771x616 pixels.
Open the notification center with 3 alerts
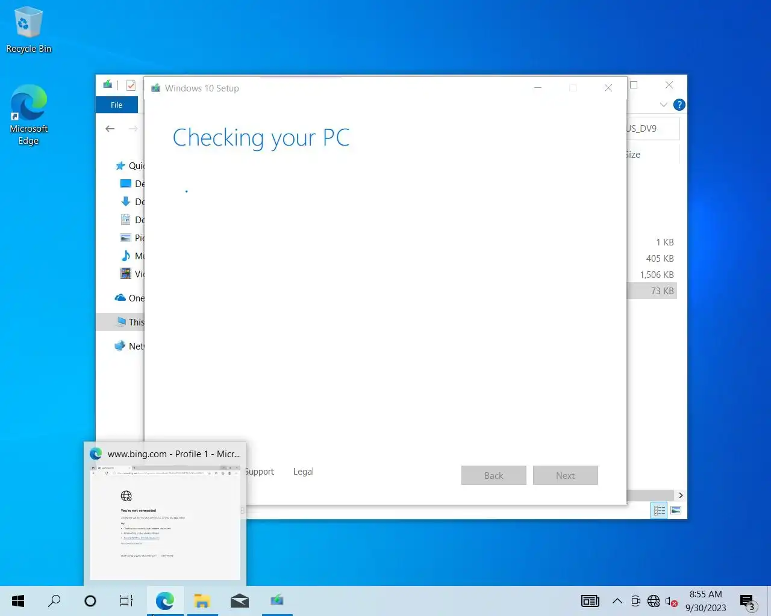tap(748, 601)
